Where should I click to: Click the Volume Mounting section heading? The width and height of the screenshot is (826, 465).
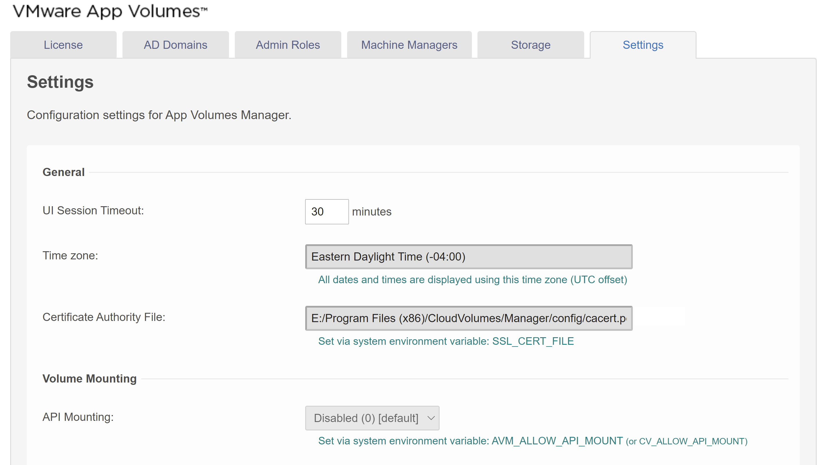point(89,378)
